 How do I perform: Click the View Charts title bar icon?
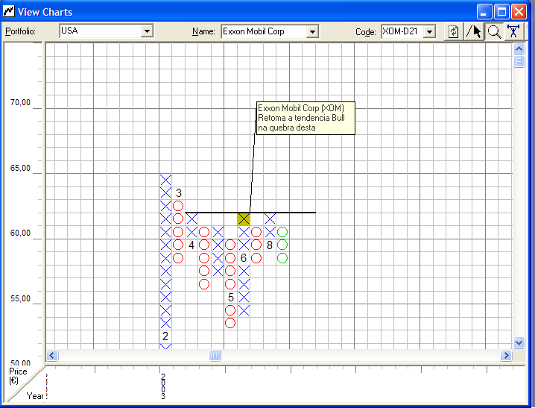pyautogui.click(x=9, y=11)
